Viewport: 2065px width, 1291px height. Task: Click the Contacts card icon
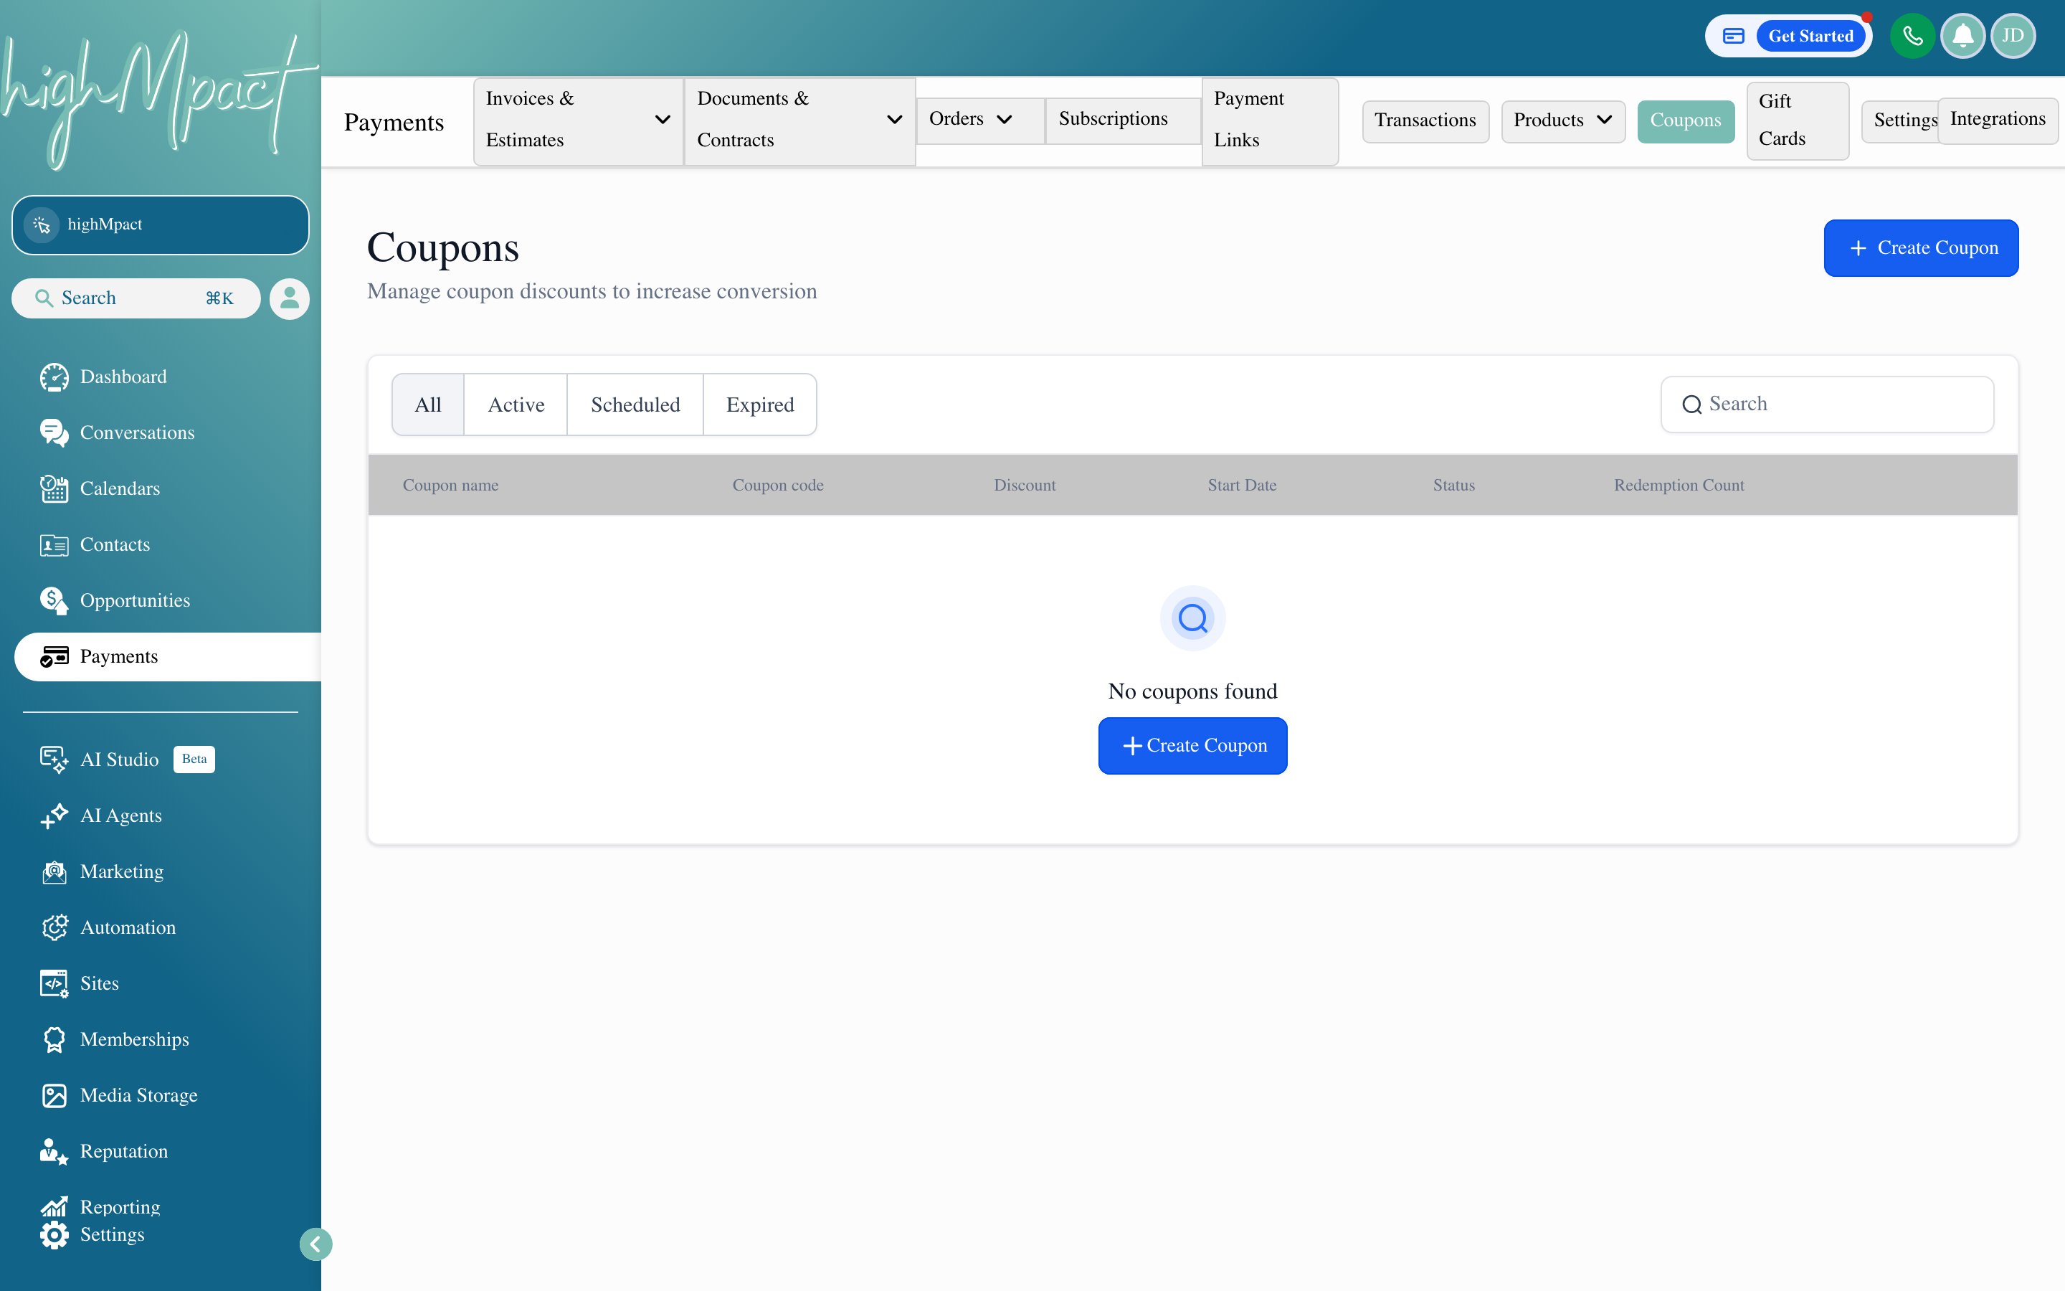(x=54, y=545)
